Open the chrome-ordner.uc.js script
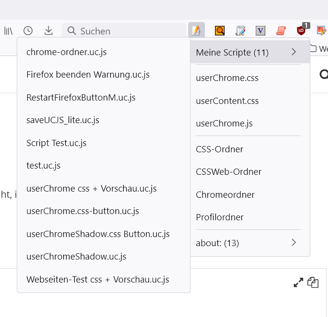This screenshot has width=328, height=317. click(67, 52)
